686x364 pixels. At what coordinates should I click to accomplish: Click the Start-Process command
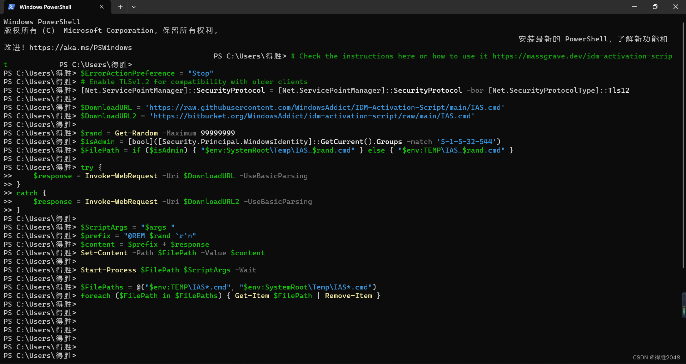coord(108,270)
